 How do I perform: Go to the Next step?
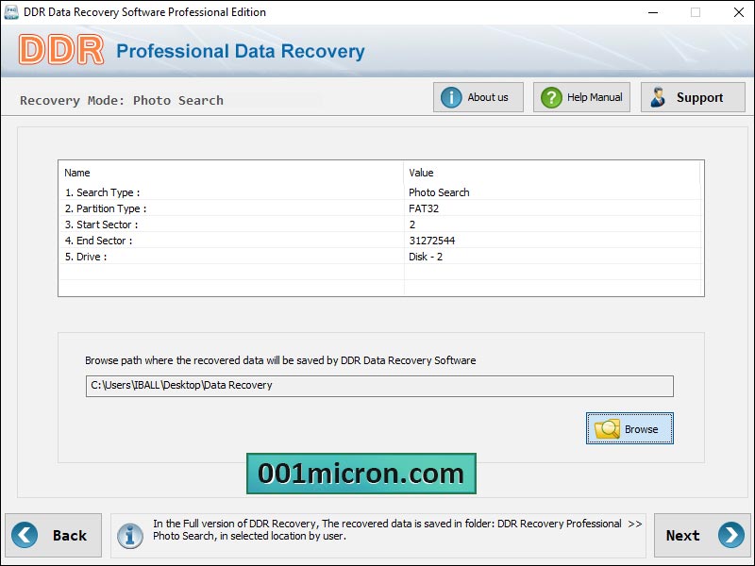702,535
